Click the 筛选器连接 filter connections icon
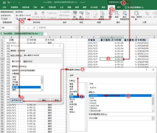Screen dimensions: 157x133 (x=87, y=13)
